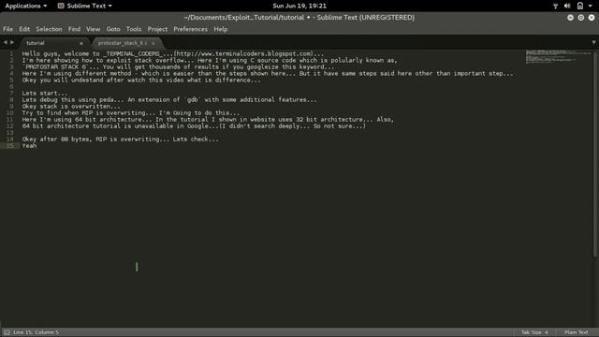Open the tab list dropdown arrow

(593, 42)
